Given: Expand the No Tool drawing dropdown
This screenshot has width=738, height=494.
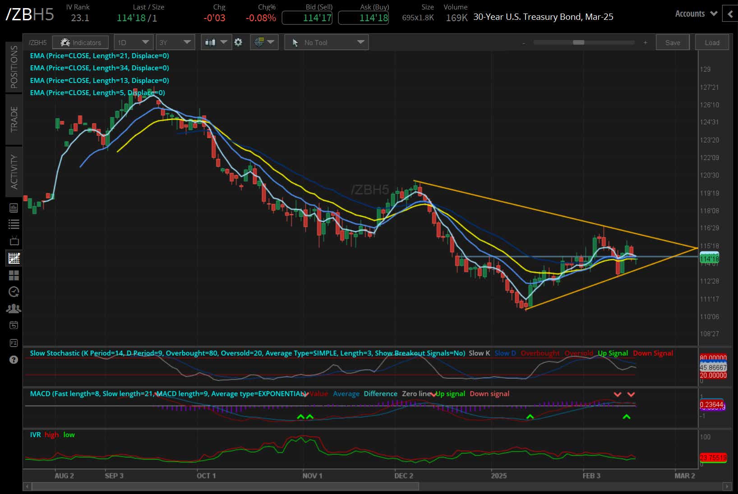Looking at the screenshot, I should point(326,42).
